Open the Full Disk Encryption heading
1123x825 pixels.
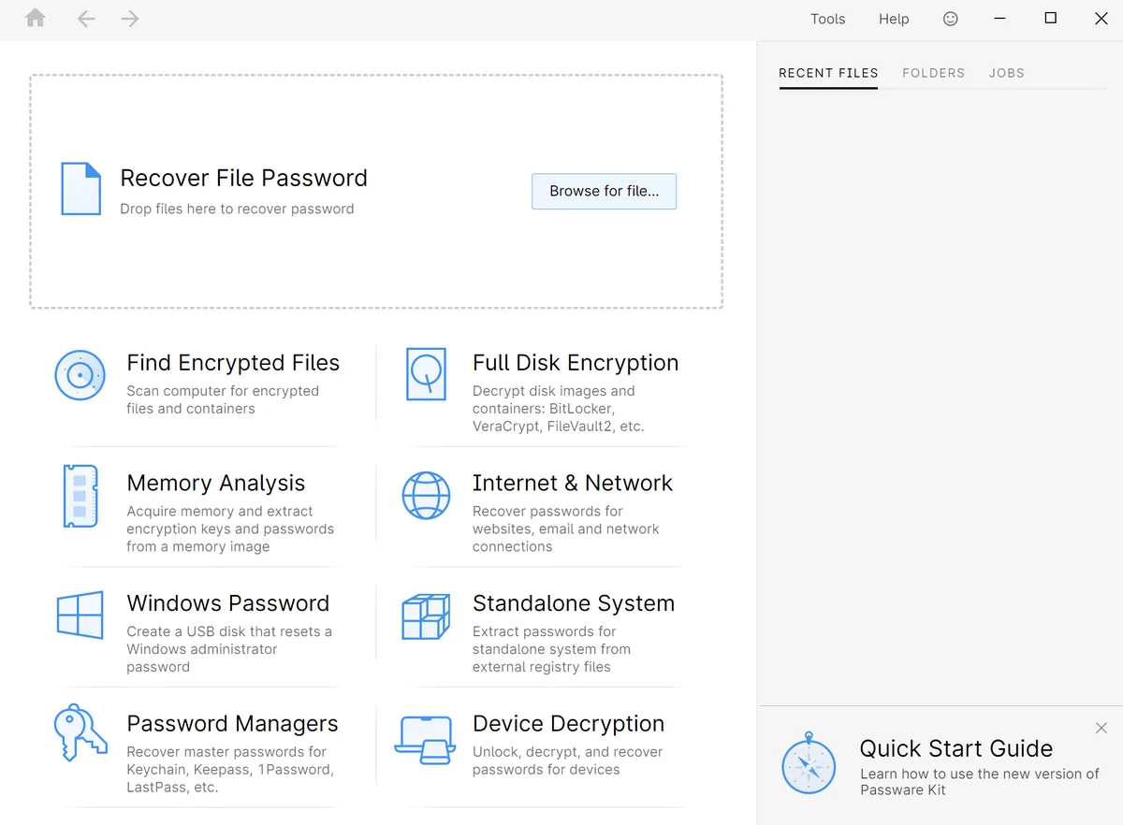point(576,363)
